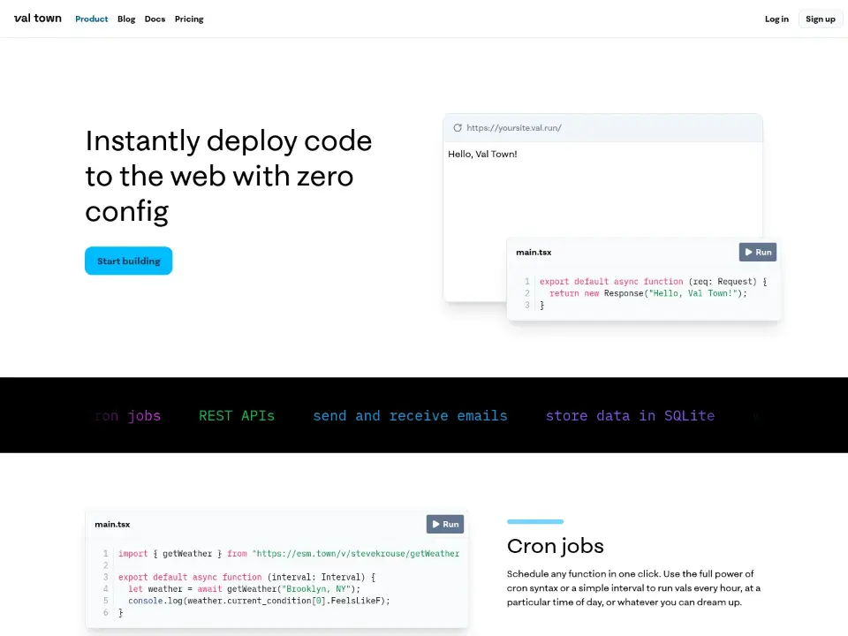Click 'store data in SQLite' banner text
The image size is (848, 636).
click(630, 415)
